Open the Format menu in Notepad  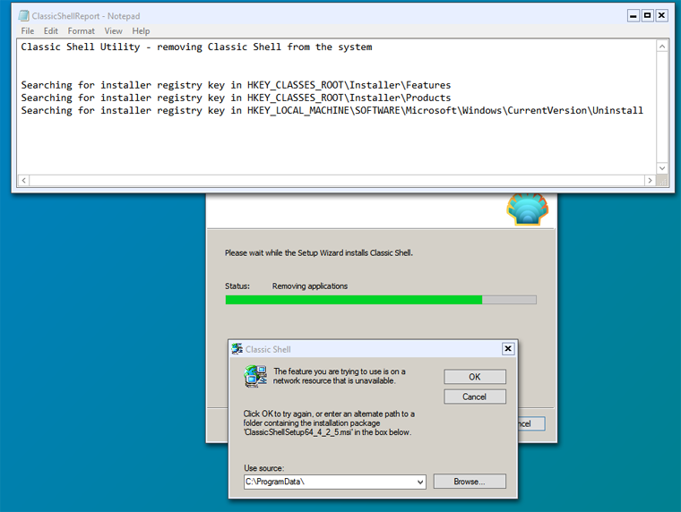(81, 30)
